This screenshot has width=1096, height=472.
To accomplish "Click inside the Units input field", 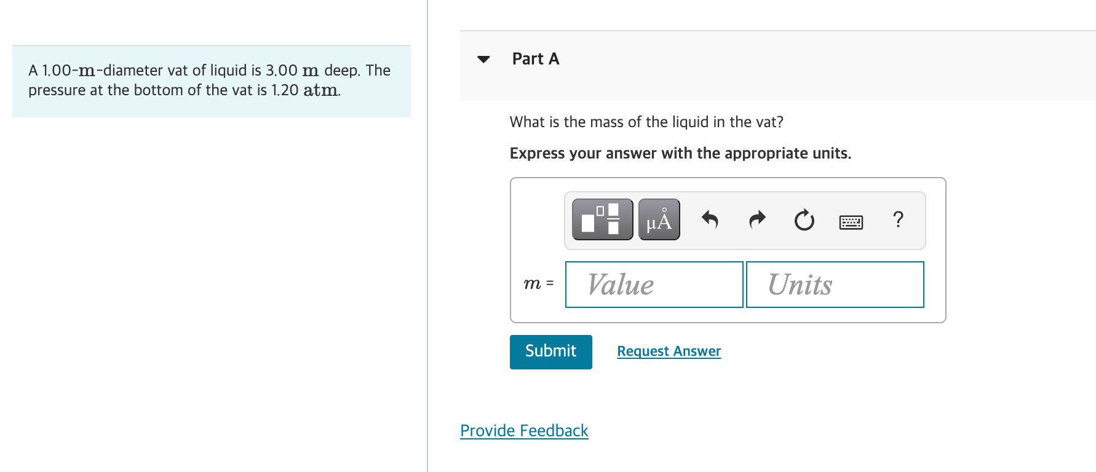I will (x=835, y=284).
